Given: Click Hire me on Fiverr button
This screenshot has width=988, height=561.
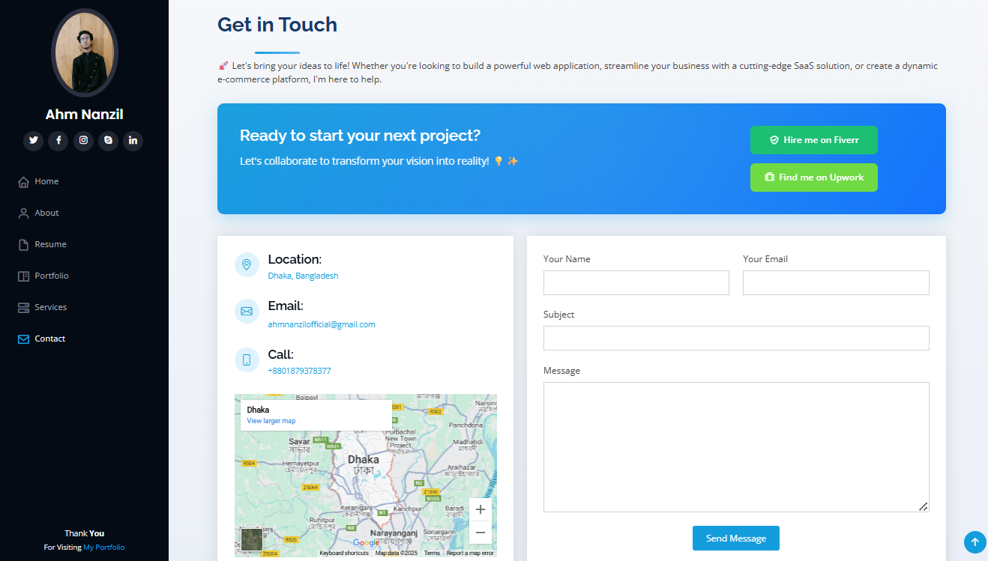Looking at the screenshot, I should click(x=813, y=140).
